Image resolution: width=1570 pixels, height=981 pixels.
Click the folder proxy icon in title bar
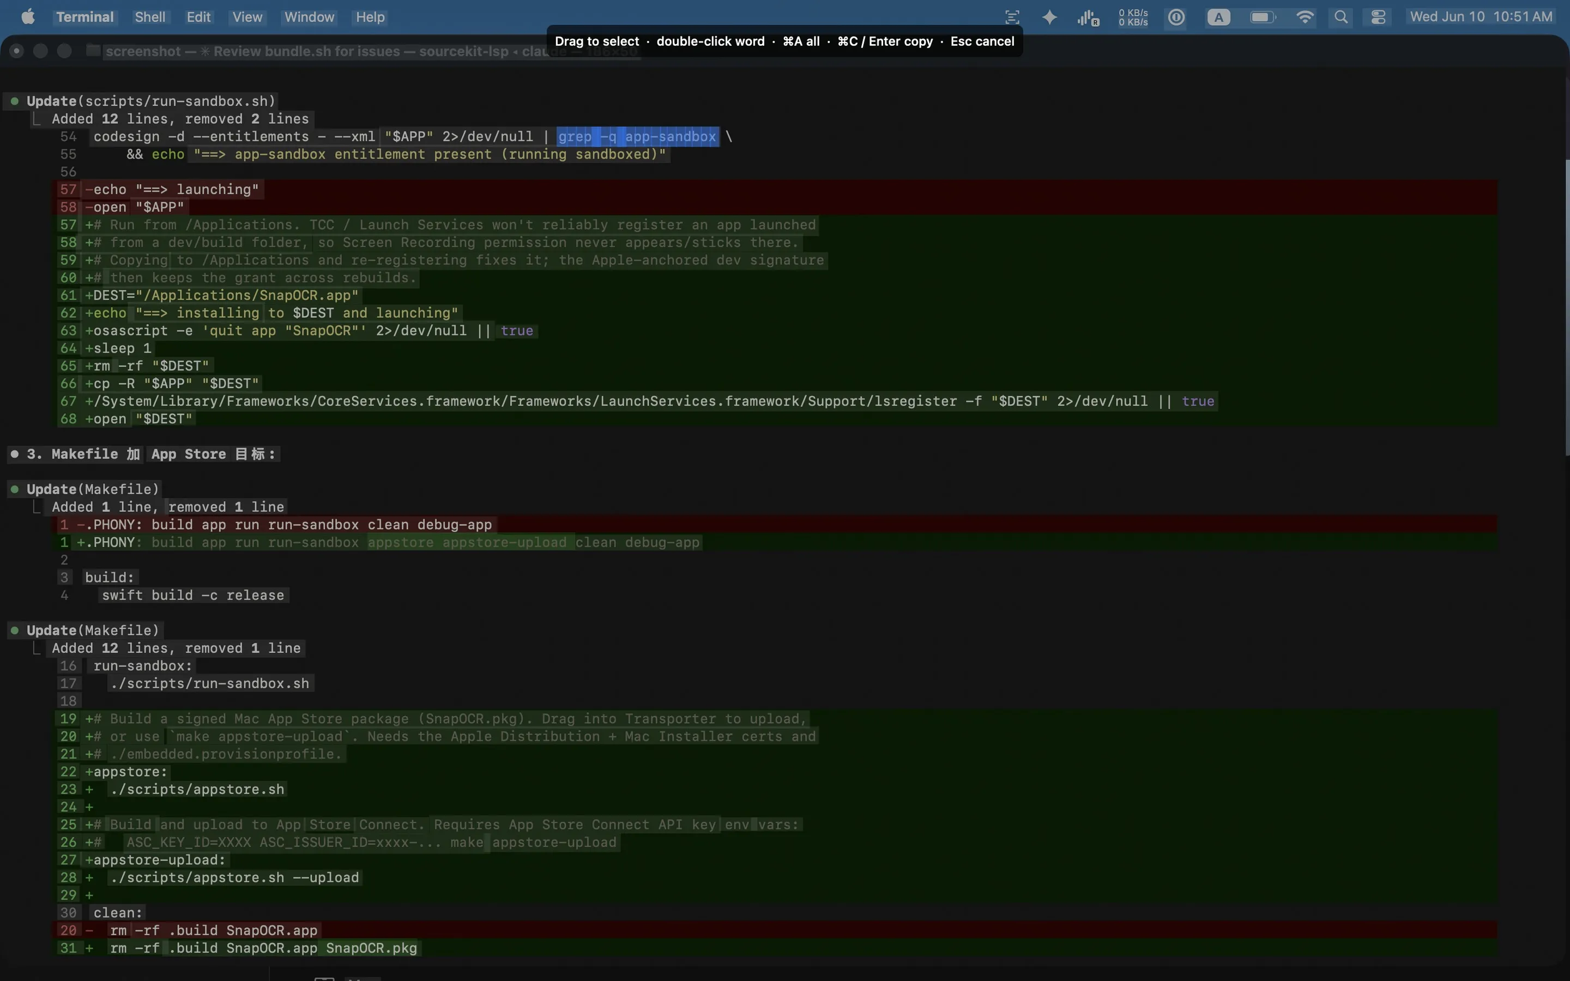click(x=93, y=51)
